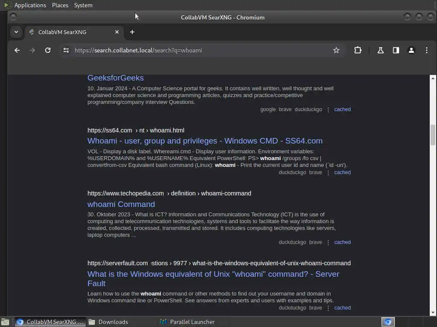This screenshot has width=437, height=327.
Task: Open the techopedia whoami Command result
Action: pyautogui.click(x=121, y=204)
